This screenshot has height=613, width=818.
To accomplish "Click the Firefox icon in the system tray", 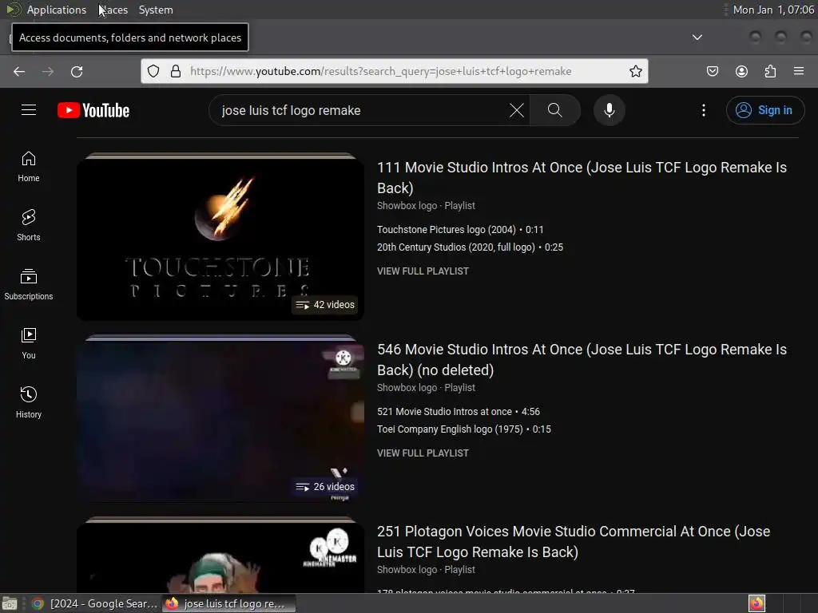I will pos(756,603).
